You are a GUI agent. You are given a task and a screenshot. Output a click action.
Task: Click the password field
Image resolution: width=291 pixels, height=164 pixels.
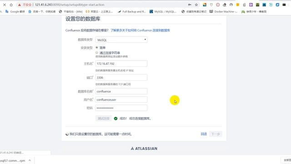tap(121, 108)
